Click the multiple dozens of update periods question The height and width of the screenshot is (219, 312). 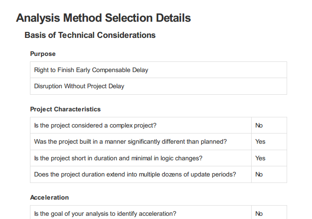[135, 174]
